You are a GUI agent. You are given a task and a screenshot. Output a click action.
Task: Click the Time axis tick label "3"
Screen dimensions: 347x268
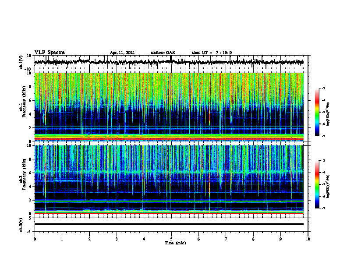click(x=117, y=239)
